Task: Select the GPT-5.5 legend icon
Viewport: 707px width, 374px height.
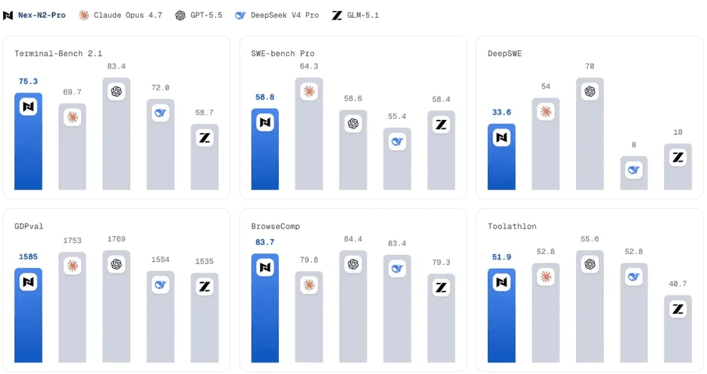Action: [x=181, y=15]
